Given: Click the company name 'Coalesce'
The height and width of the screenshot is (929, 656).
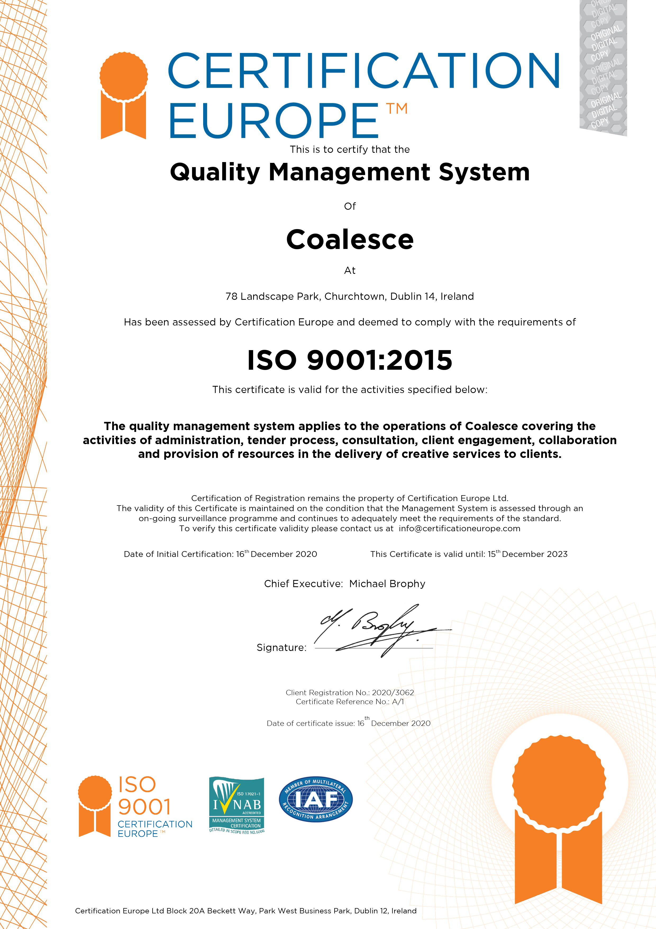Looking at the screenshot, I should coord(350,239).
